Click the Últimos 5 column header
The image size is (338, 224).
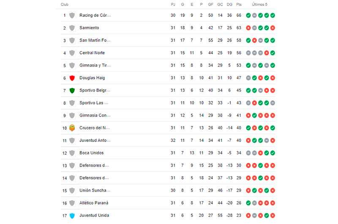[259, 5]
